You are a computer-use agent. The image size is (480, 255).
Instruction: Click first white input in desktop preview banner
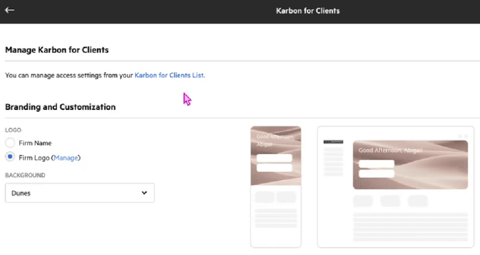(x=376, y=164)
